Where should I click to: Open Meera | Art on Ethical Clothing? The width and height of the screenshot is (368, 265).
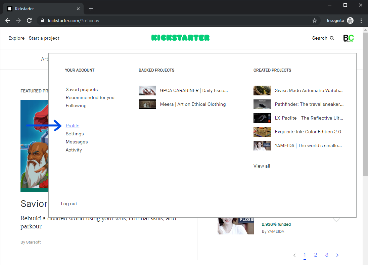193,104
